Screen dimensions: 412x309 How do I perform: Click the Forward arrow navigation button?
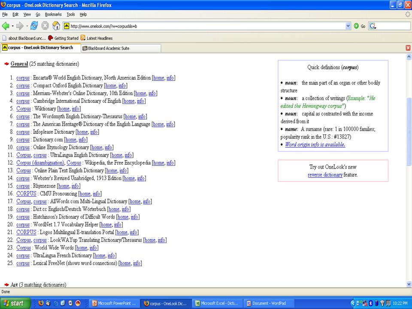click(20, 26)
